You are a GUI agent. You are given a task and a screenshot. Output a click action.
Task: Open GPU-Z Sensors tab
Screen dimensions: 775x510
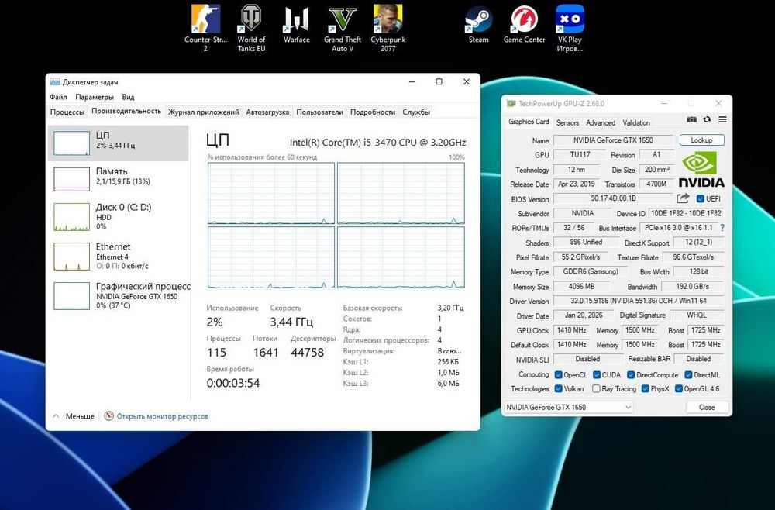[x=567, y=122]
